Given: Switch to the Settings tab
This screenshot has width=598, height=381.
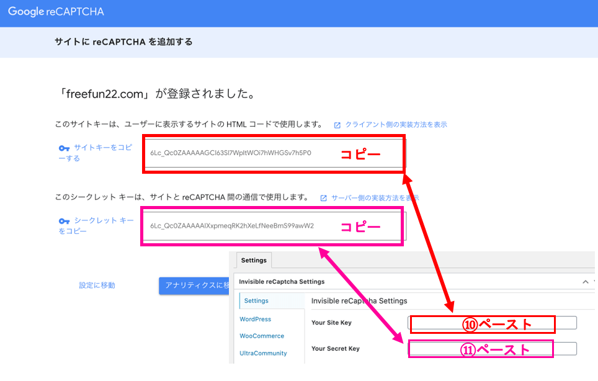Looking at the screenshot, I should [254, 260].
